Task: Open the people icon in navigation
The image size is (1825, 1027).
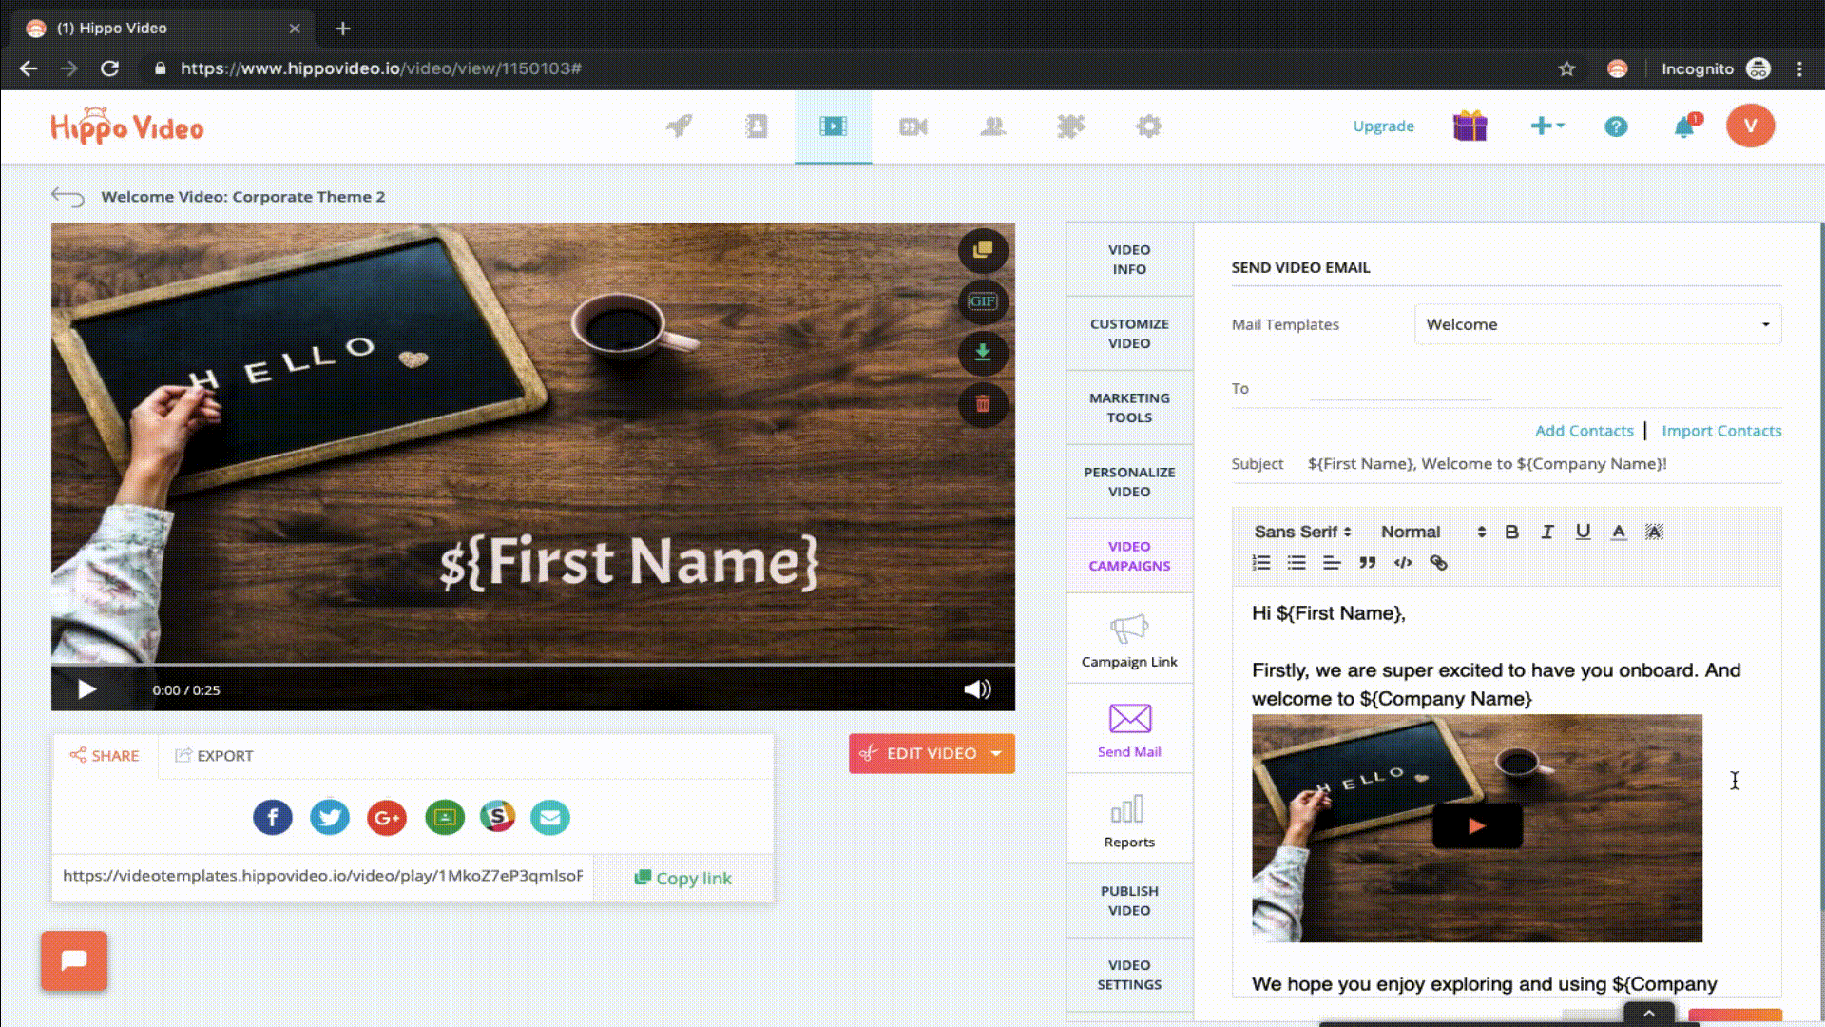Action: click(x=992, y=126)
